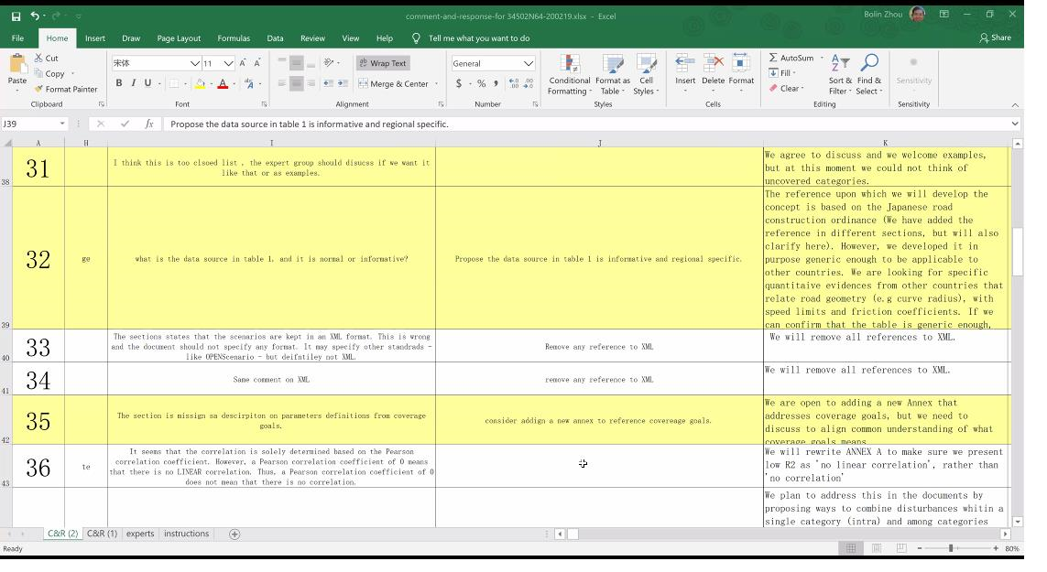The width and height of the screenshot is (1047, 572).
Task: Click the Format Painter tool
Action: (x=66, y=89)
